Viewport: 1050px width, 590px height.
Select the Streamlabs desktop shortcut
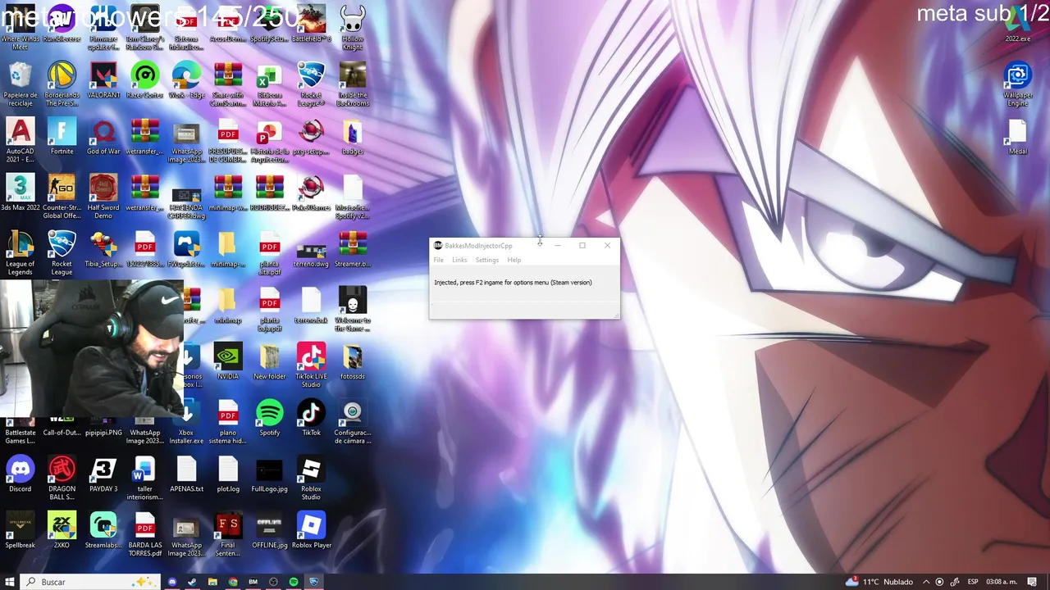click(103, 530)
